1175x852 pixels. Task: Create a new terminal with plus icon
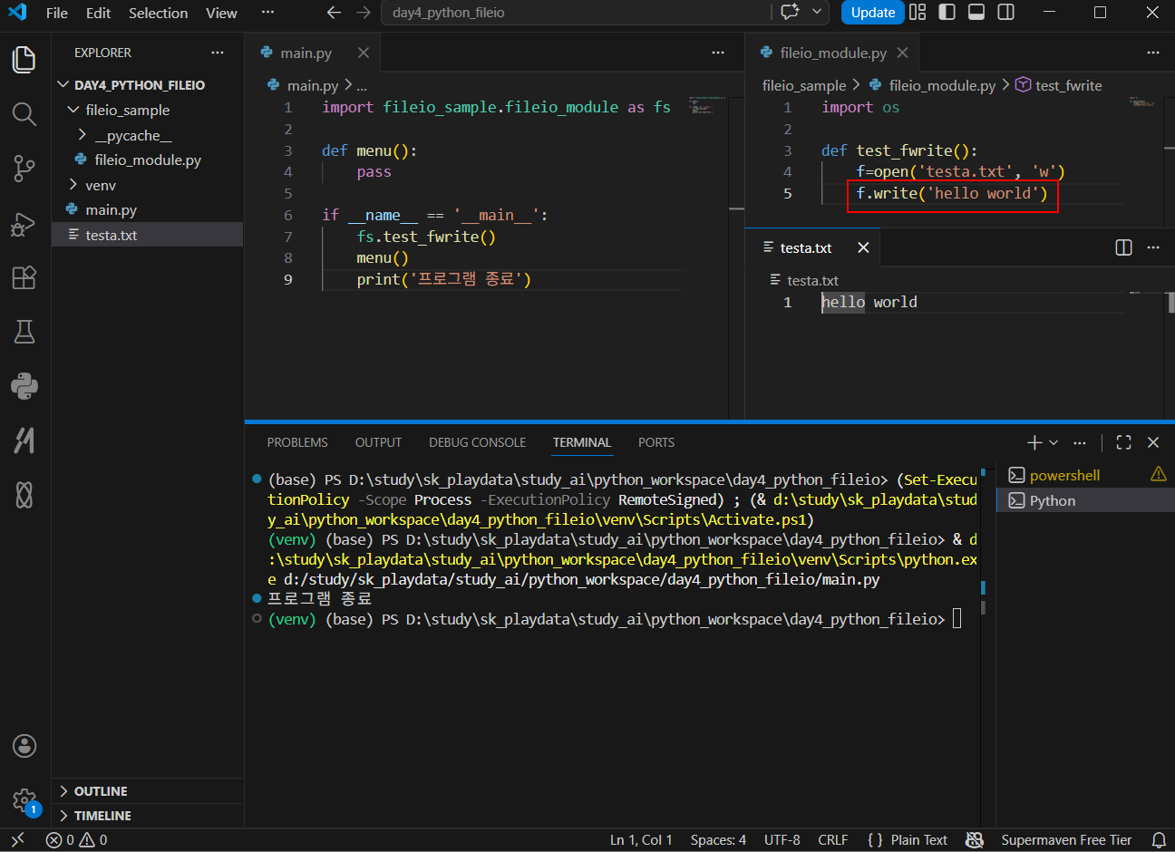click(1034, 442)
